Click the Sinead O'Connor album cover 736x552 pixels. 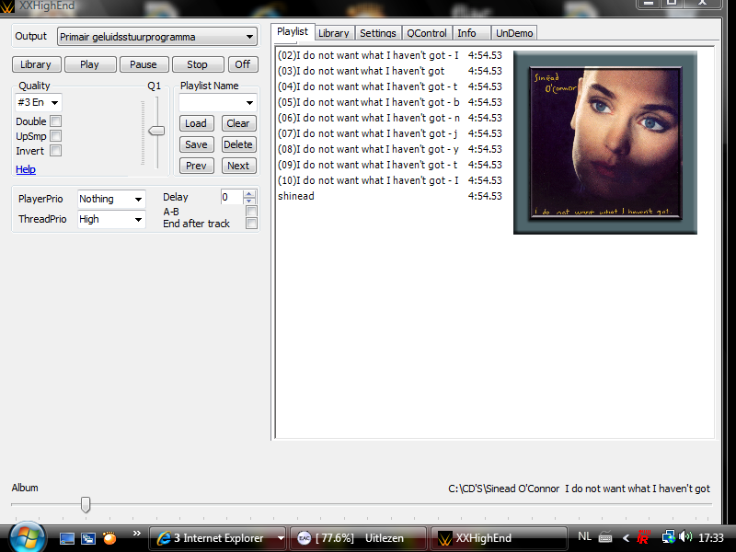click(605, 143)
